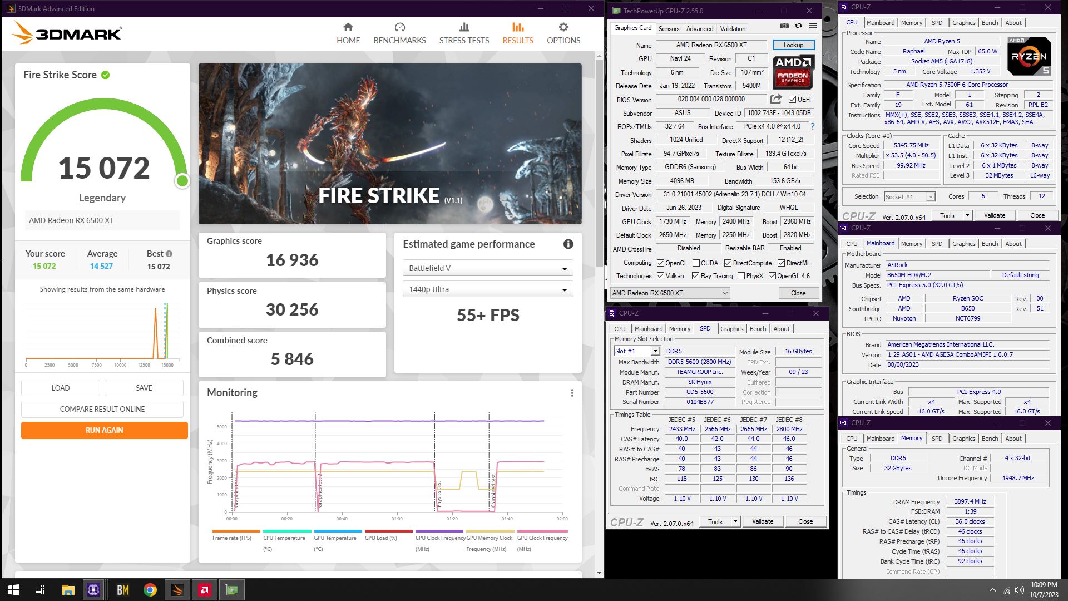Viewport: 1068px width, 601px height.
Task: Open the BENCHMARKS gauge icon
Action: coord(399,27)
